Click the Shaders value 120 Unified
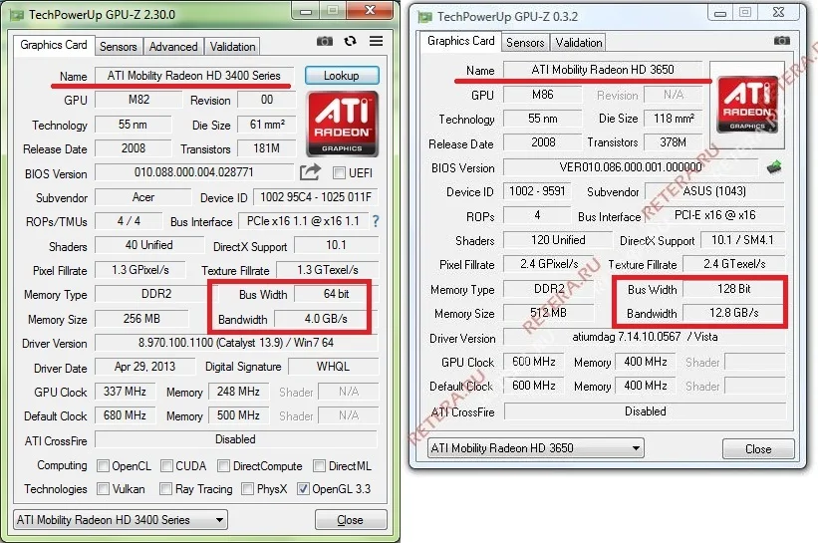 coord(558,240)
